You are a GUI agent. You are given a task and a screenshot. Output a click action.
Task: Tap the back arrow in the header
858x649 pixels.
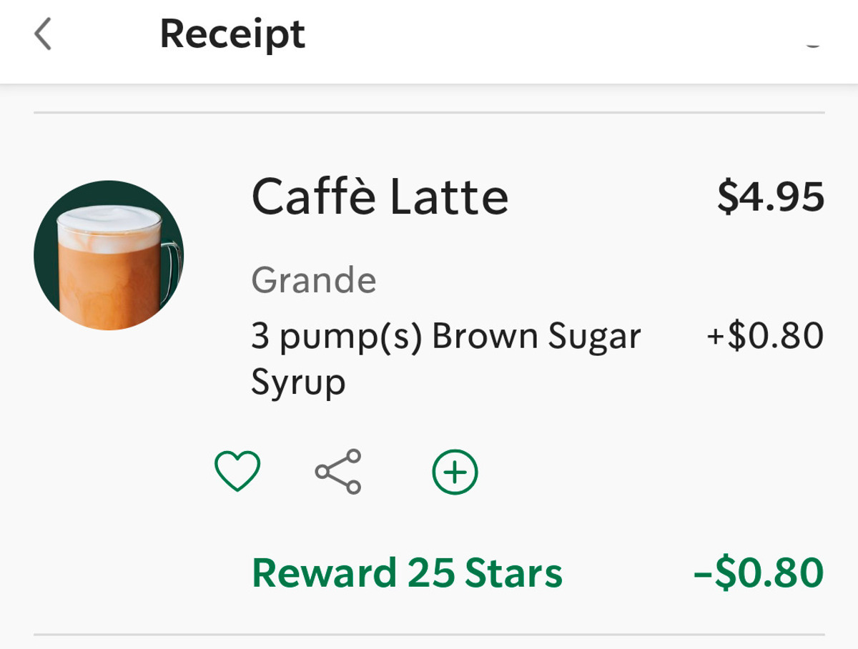43,34
